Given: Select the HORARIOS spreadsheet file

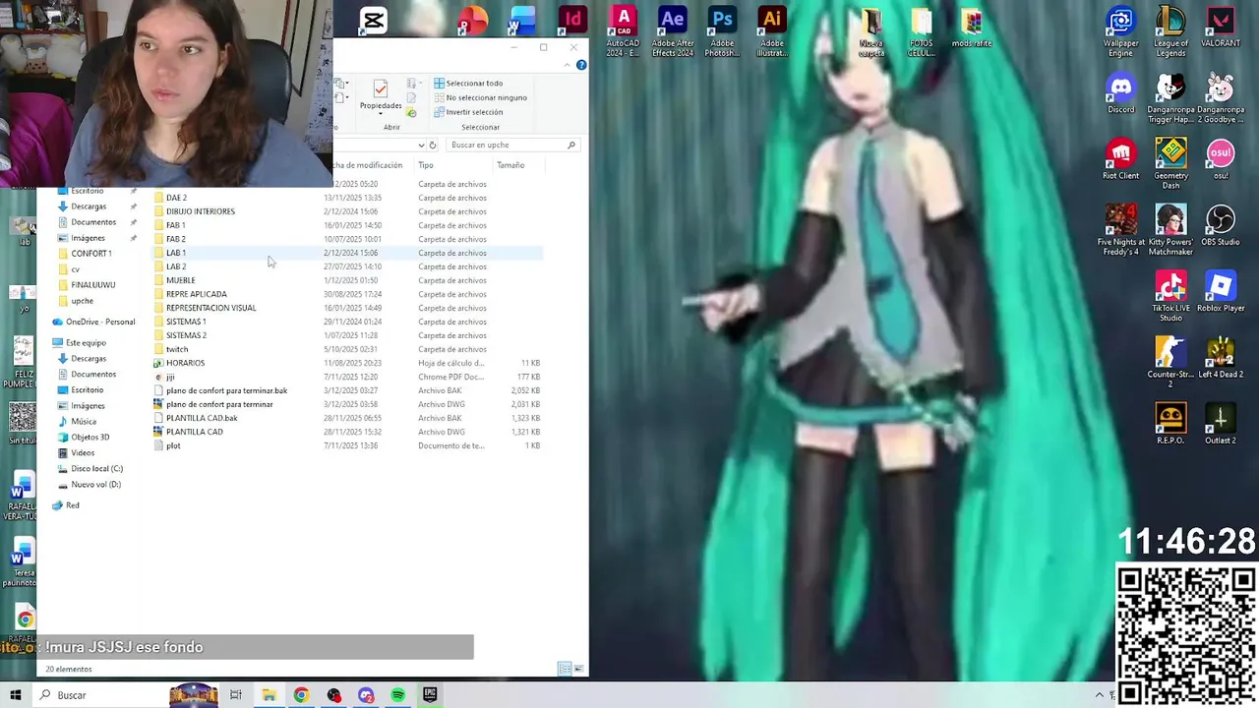Looking at the screenshot, I should point(347,363).
